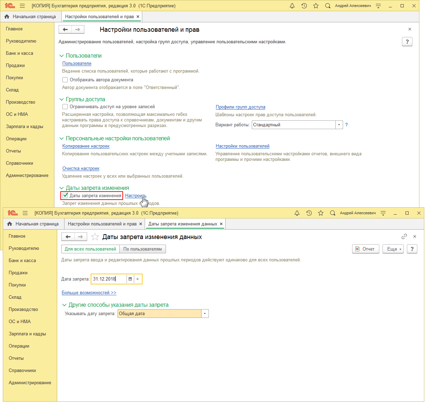Screen dimensions: 425x402
Task: Add Даты запрета изменения данных to favorites star
Action: click(x=95, y=237)
